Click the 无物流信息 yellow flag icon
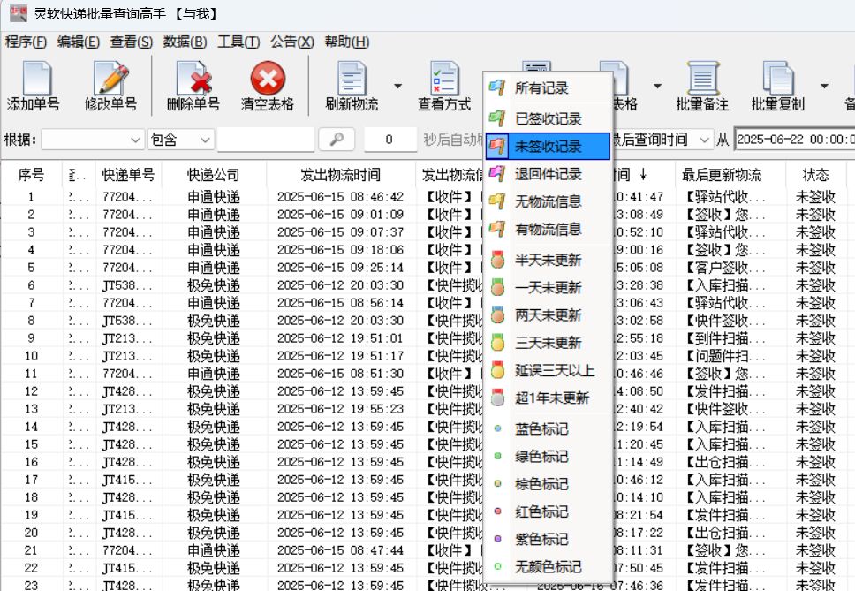The image size is (855, 591). (496, 201)
